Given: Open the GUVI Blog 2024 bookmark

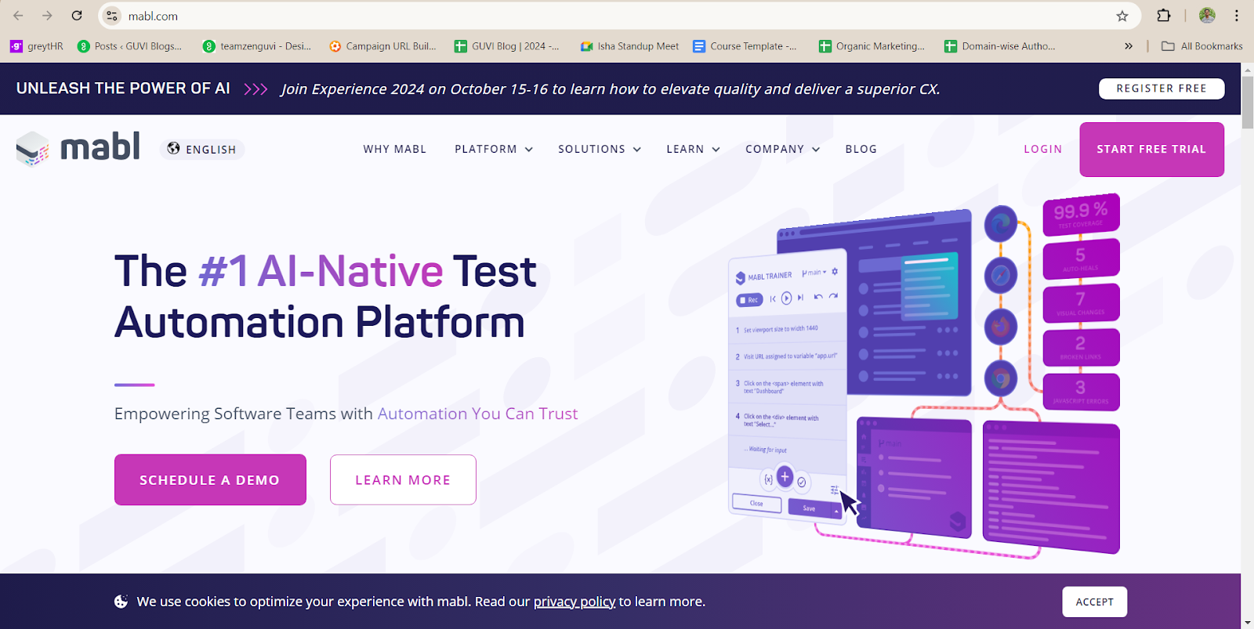Looking at the screenshot, I should (x=507, y=46).
